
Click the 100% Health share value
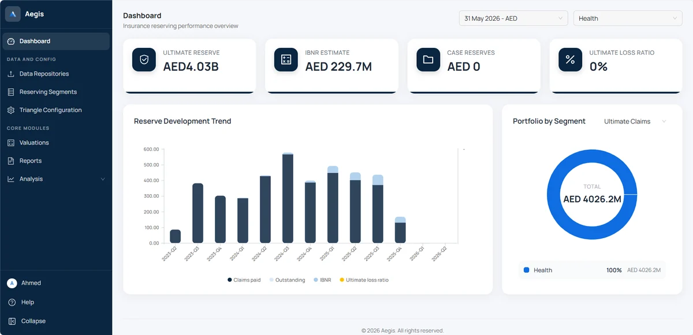(614, 270)
